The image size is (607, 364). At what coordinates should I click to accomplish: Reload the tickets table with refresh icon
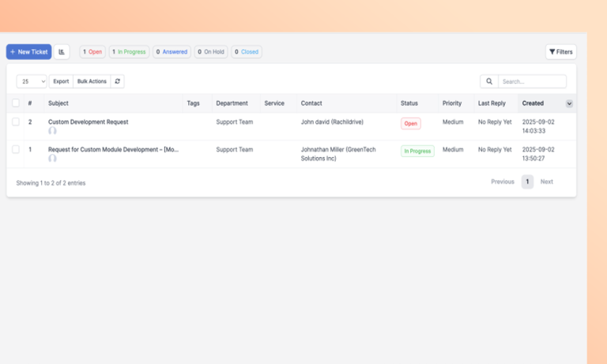[x=117, y=81]
